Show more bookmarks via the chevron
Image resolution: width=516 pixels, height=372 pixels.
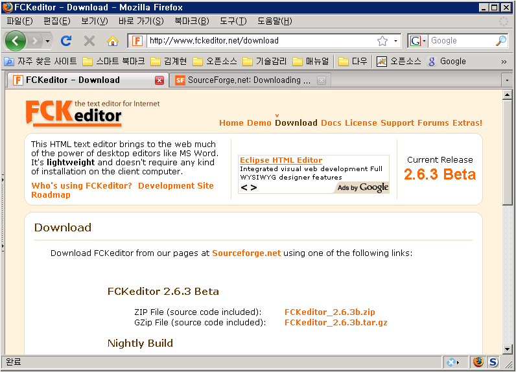[504, 62]
